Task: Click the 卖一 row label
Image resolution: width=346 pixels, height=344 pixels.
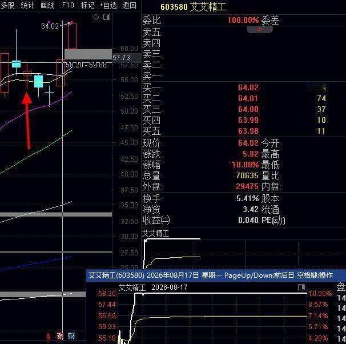Action: [x=151, y=76]
